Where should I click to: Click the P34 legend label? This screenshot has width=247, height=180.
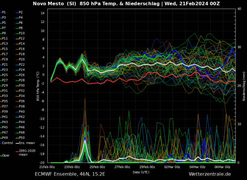click(x=21, y=96)
